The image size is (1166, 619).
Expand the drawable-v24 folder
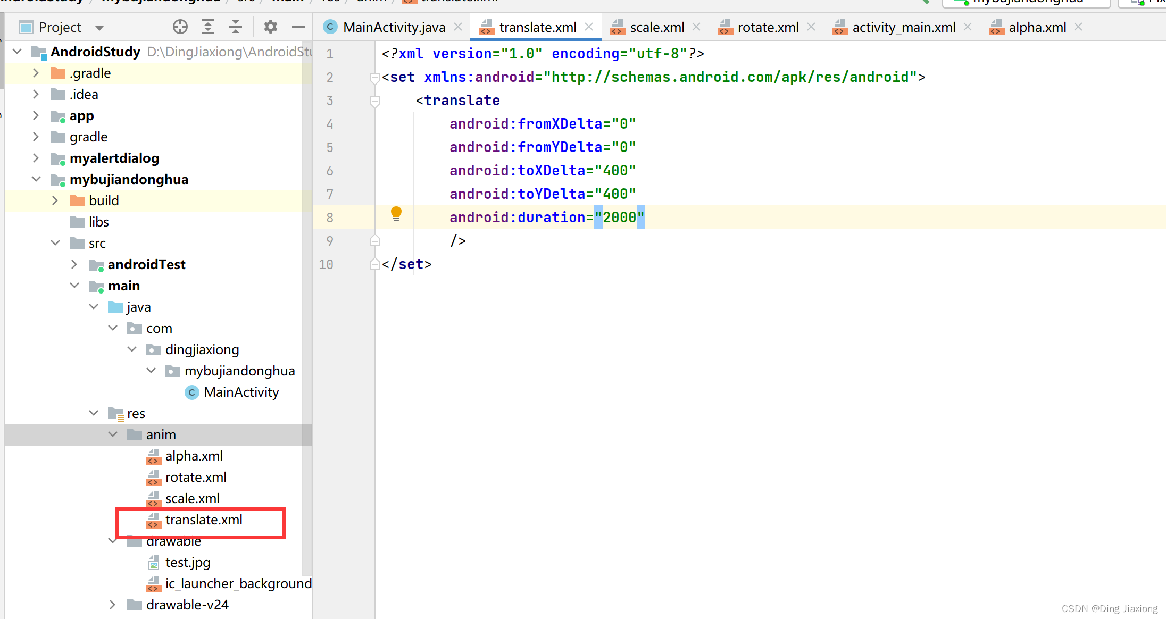click(113, 605)
